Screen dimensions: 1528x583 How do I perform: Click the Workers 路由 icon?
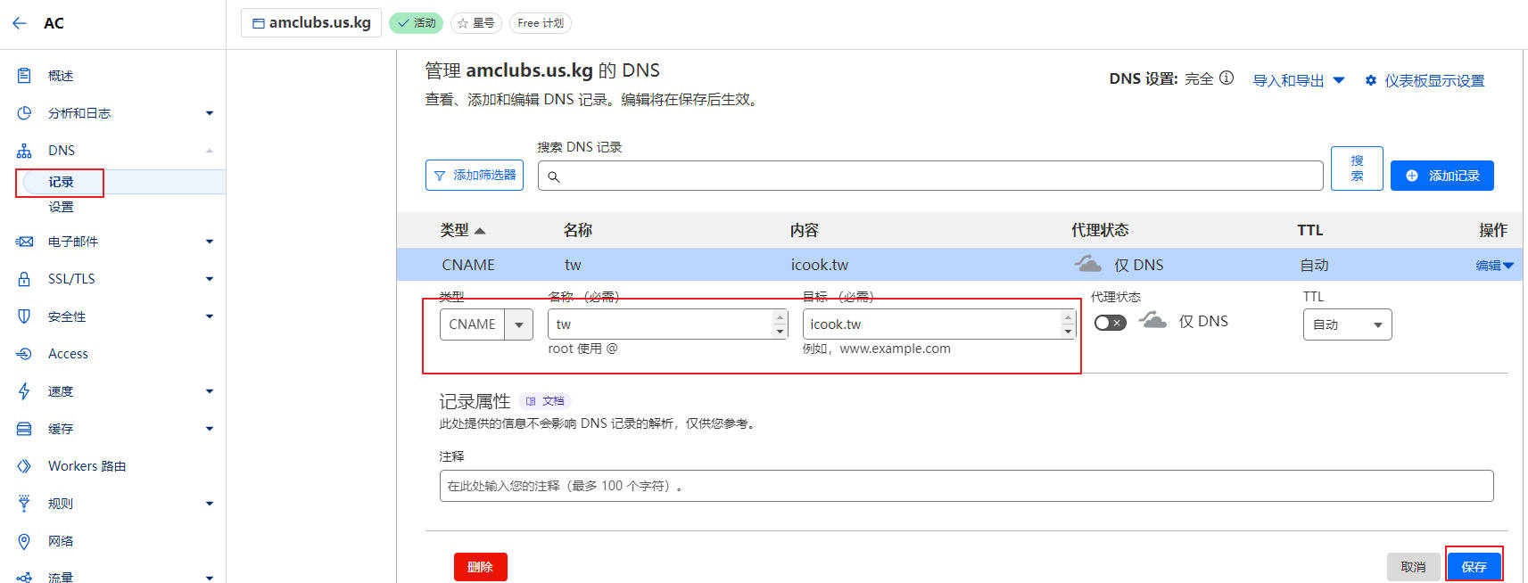coord(24,466)
